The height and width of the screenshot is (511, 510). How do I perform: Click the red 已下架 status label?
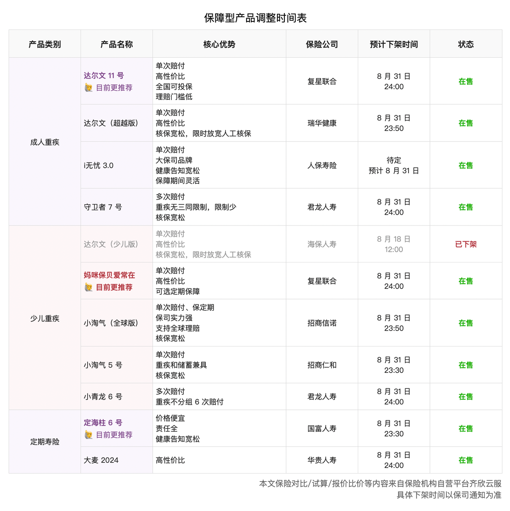(466, 244)
